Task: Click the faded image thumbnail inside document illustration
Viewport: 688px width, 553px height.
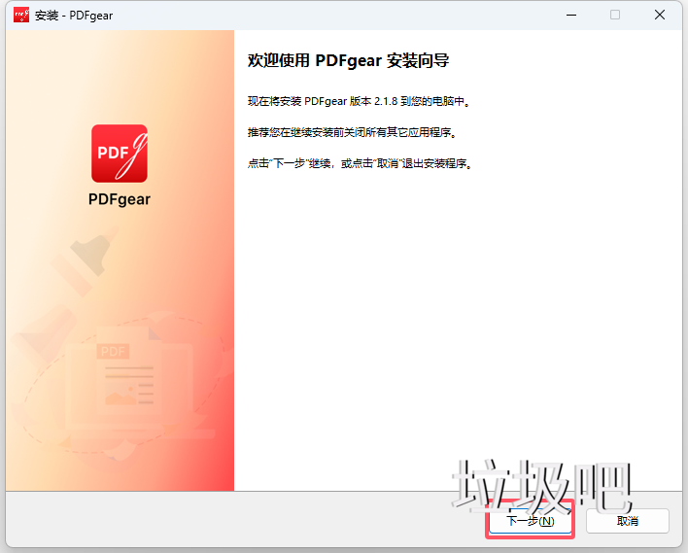Action: 121,394
